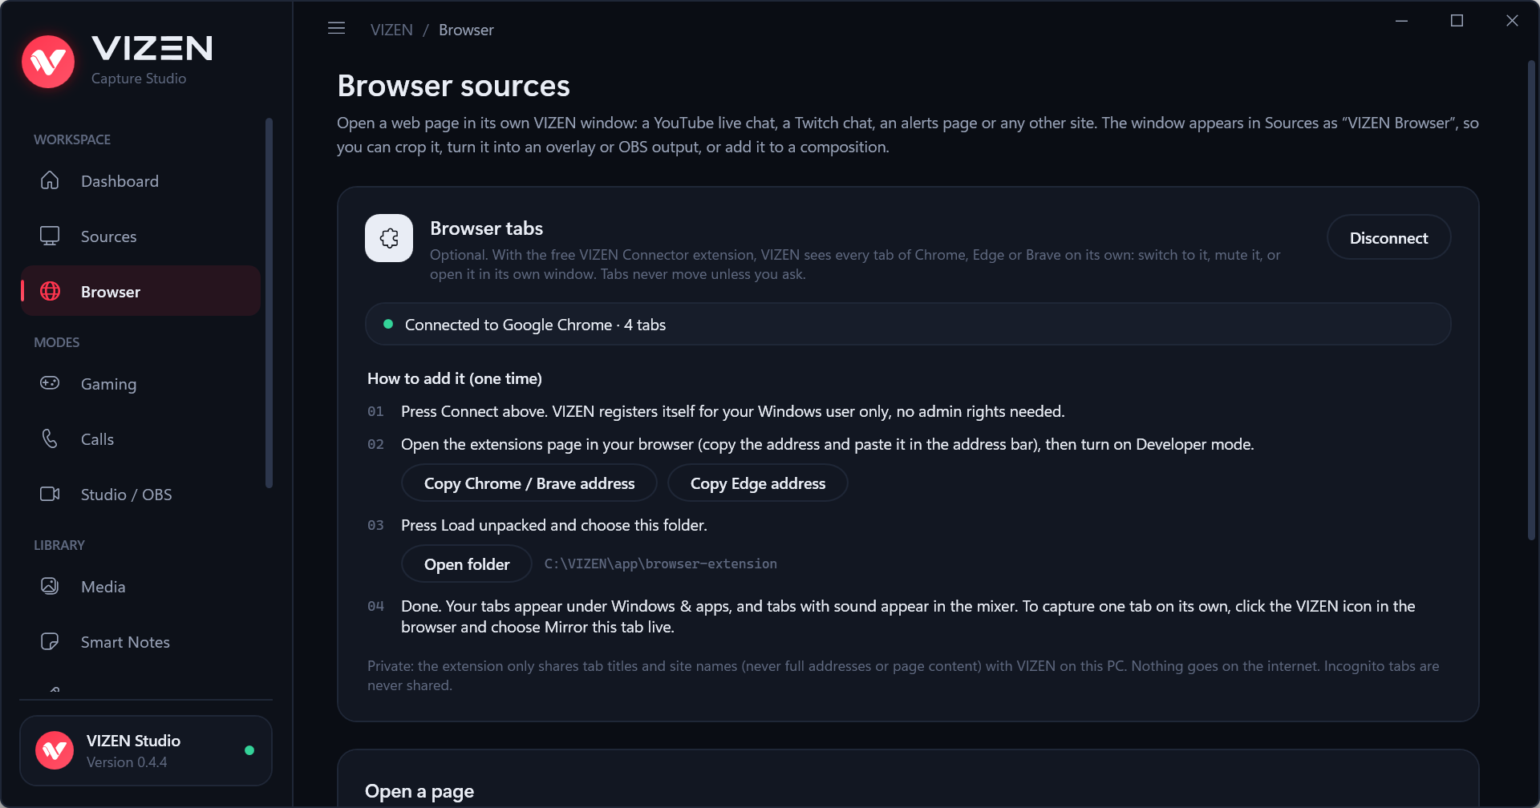Screen dimensions: 1540x808
Task: Click the Sources monitor icon
Action: pos(50,236)
